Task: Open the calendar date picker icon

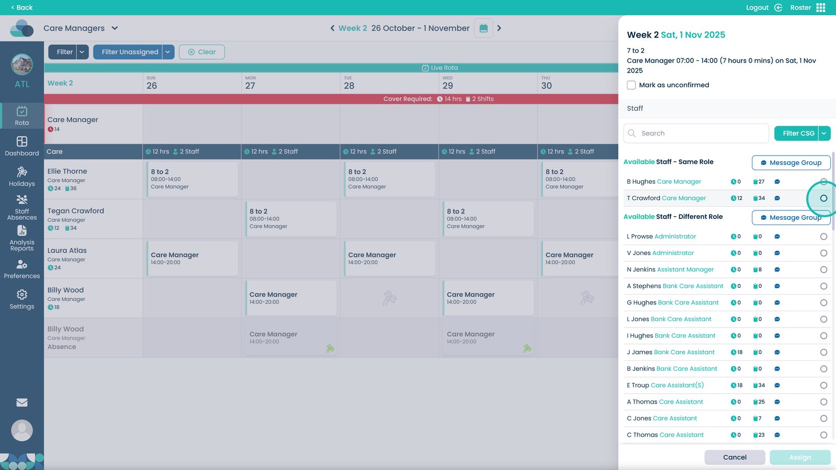Action: 483,28
